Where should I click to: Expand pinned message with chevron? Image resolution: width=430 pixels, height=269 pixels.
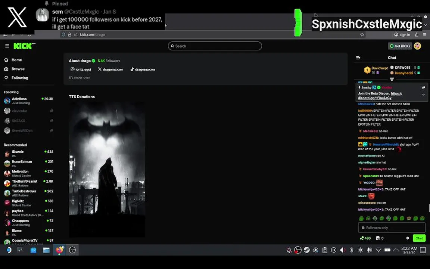pos(423,95)
